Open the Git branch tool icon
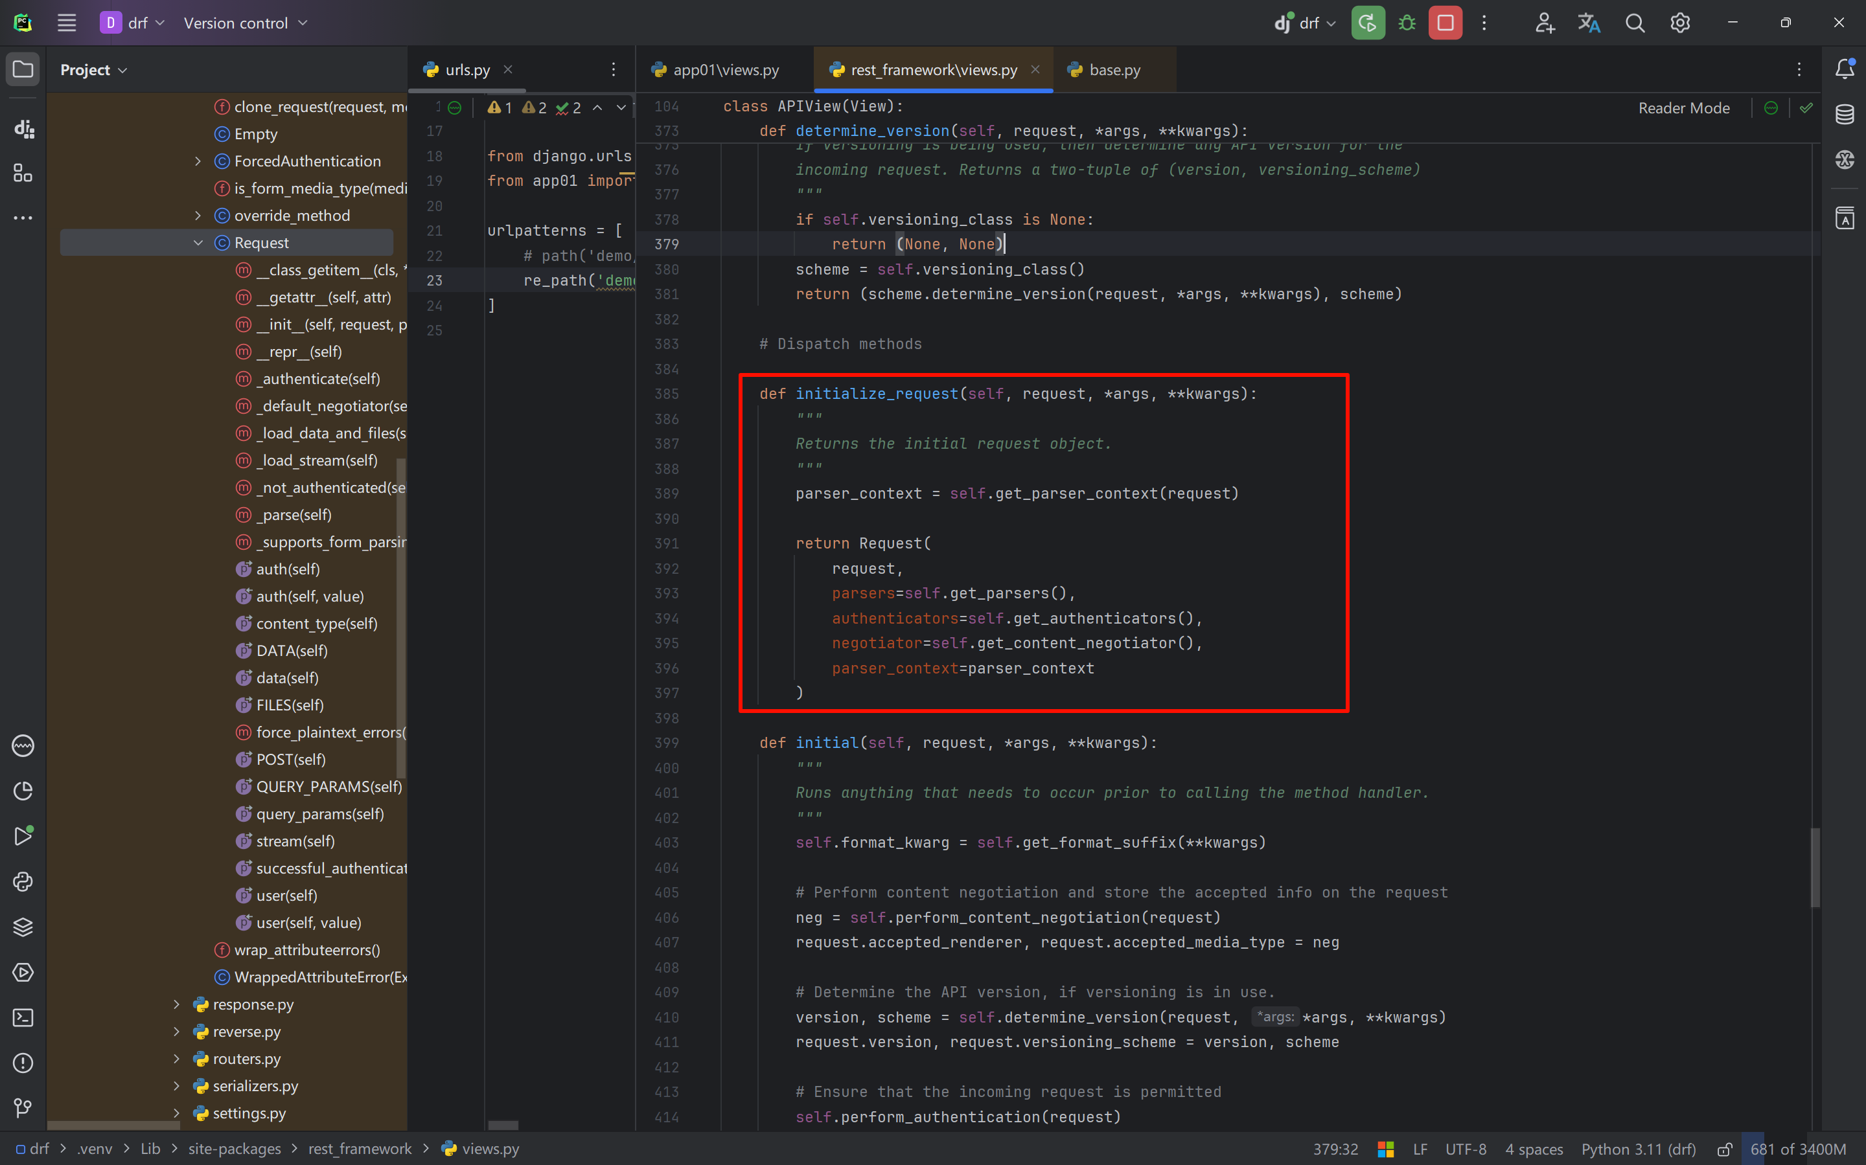This screenshot has height=1165, width=1866. point(23,1107)
